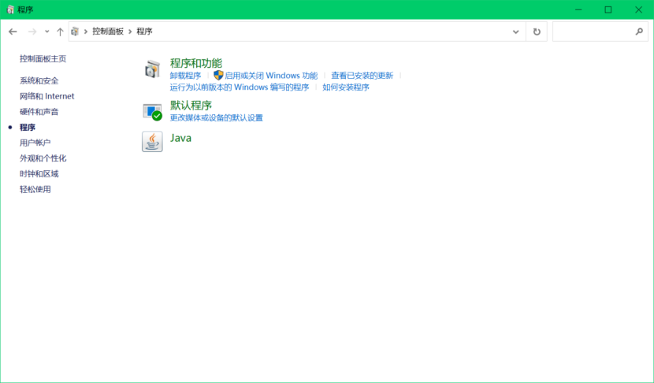Click 更改媒体或设备的默认设置 link

tap(217, 117)
